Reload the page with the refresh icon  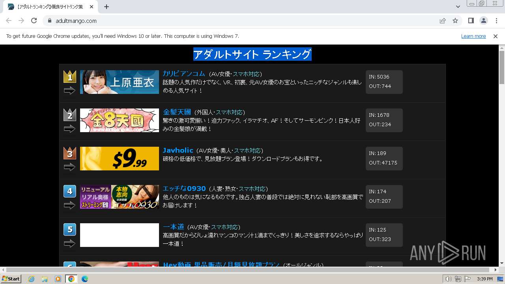34,21
